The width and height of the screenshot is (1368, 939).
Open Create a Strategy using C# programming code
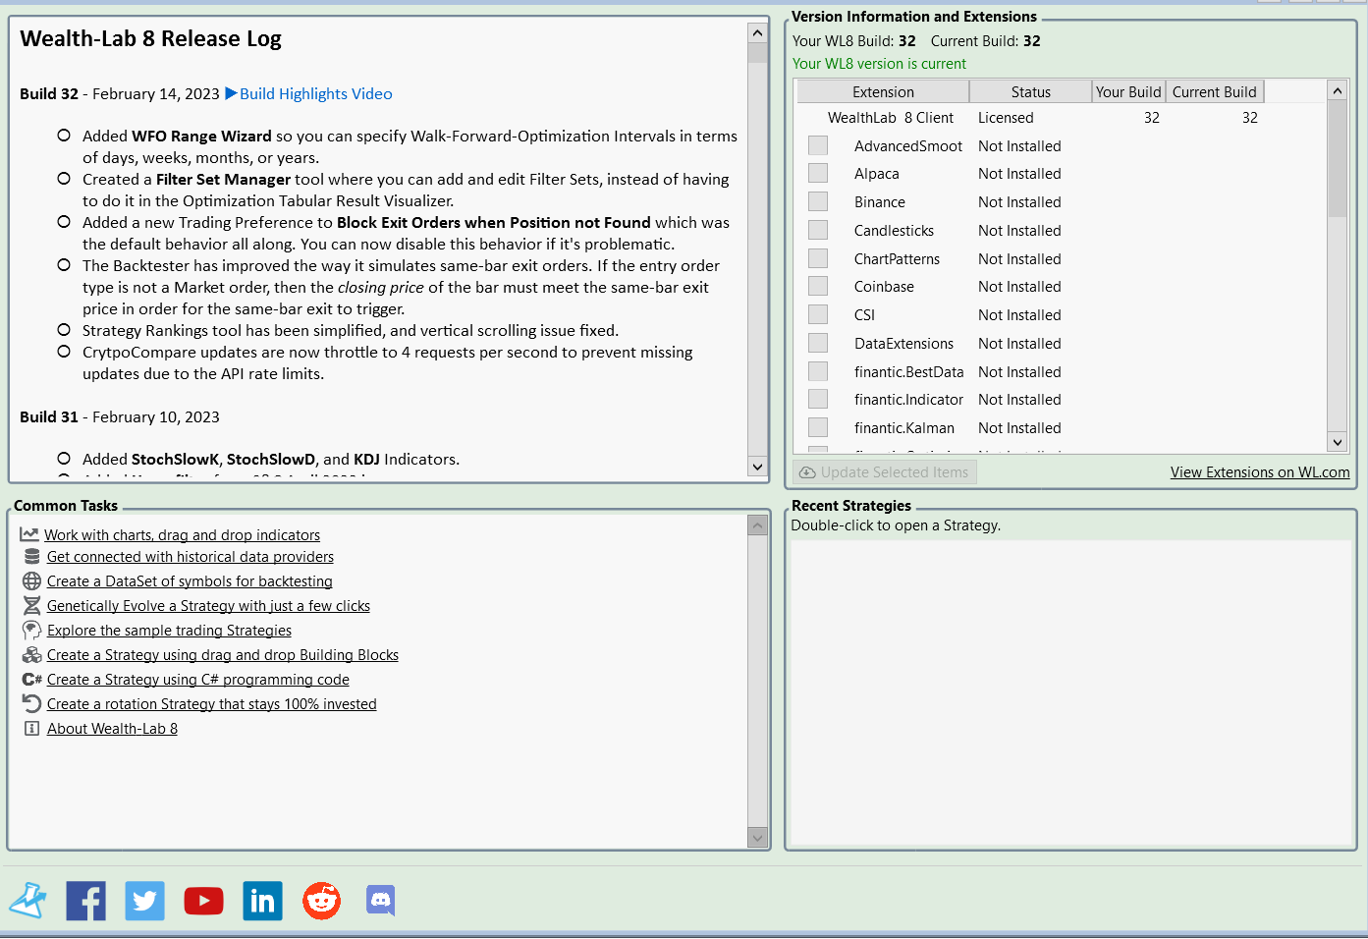pyautogui.click(x=198, y=680)
